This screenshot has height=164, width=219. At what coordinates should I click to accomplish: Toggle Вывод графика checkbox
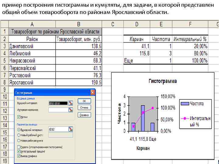[19, 156]
